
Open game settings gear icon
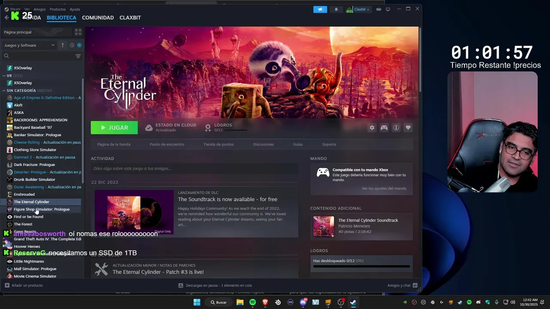click(372, 127)
